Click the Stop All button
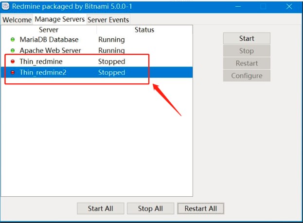 (151, 208)
